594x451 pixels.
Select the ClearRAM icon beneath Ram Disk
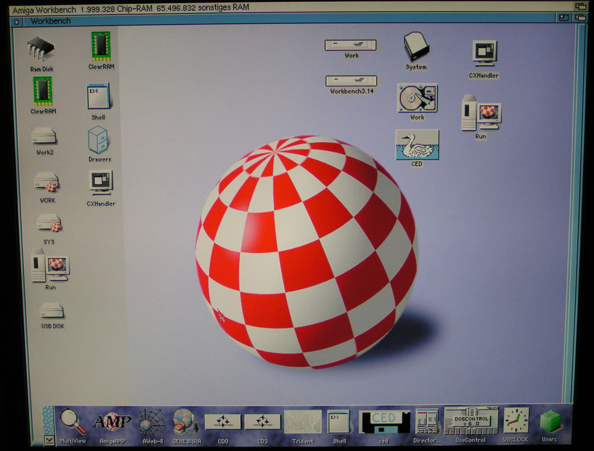[43, 92]
